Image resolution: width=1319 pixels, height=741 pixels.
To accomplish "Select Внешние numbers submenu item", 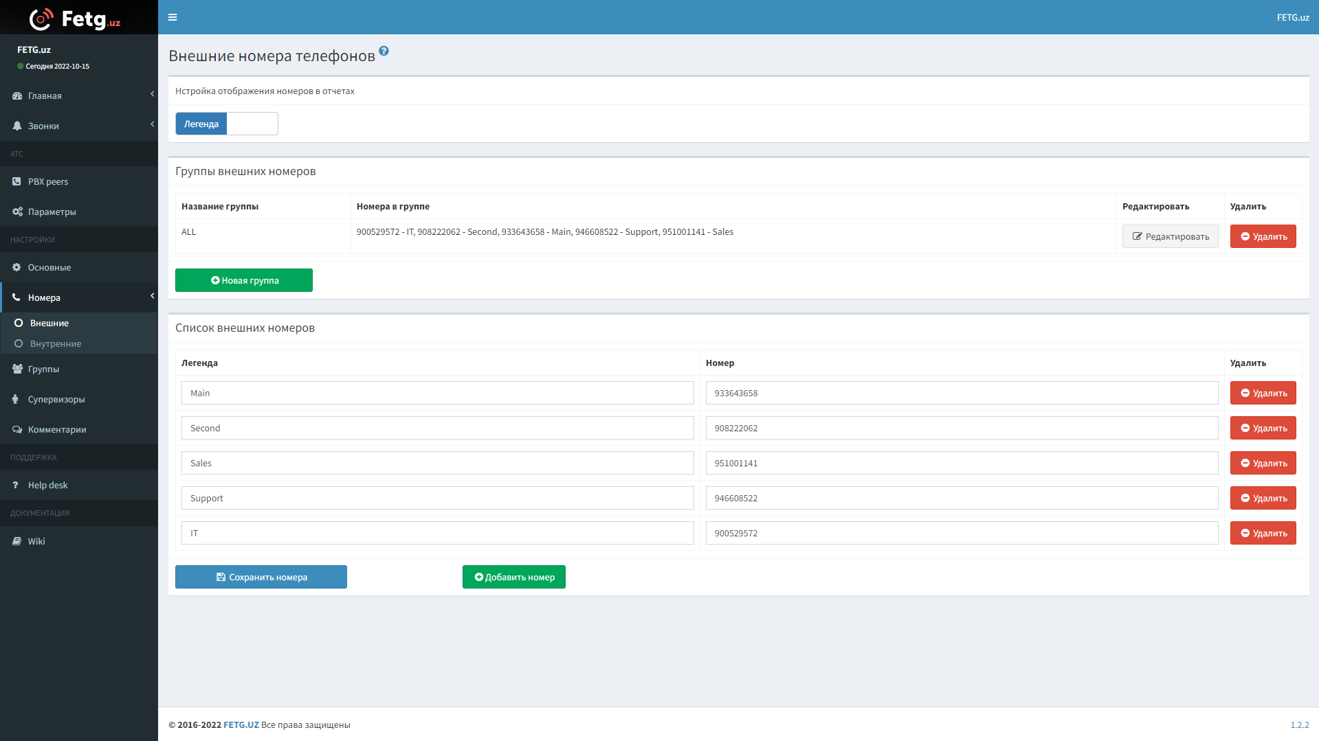I will 49,323.
